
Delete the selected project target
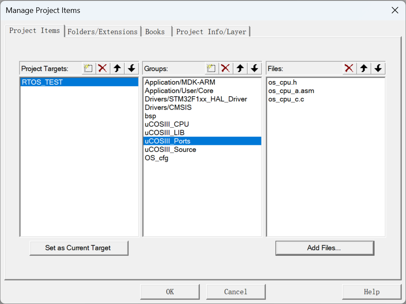(x=103, y=68)
